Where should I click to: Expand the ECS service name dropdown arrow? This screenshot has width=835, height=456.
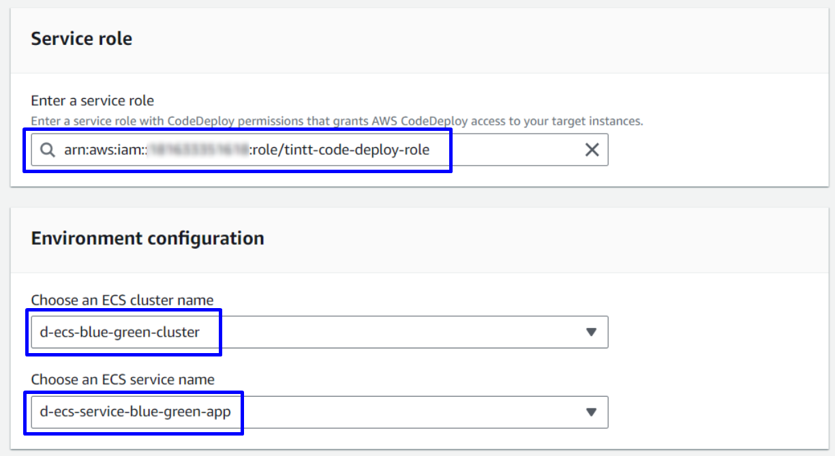[591, 412]
